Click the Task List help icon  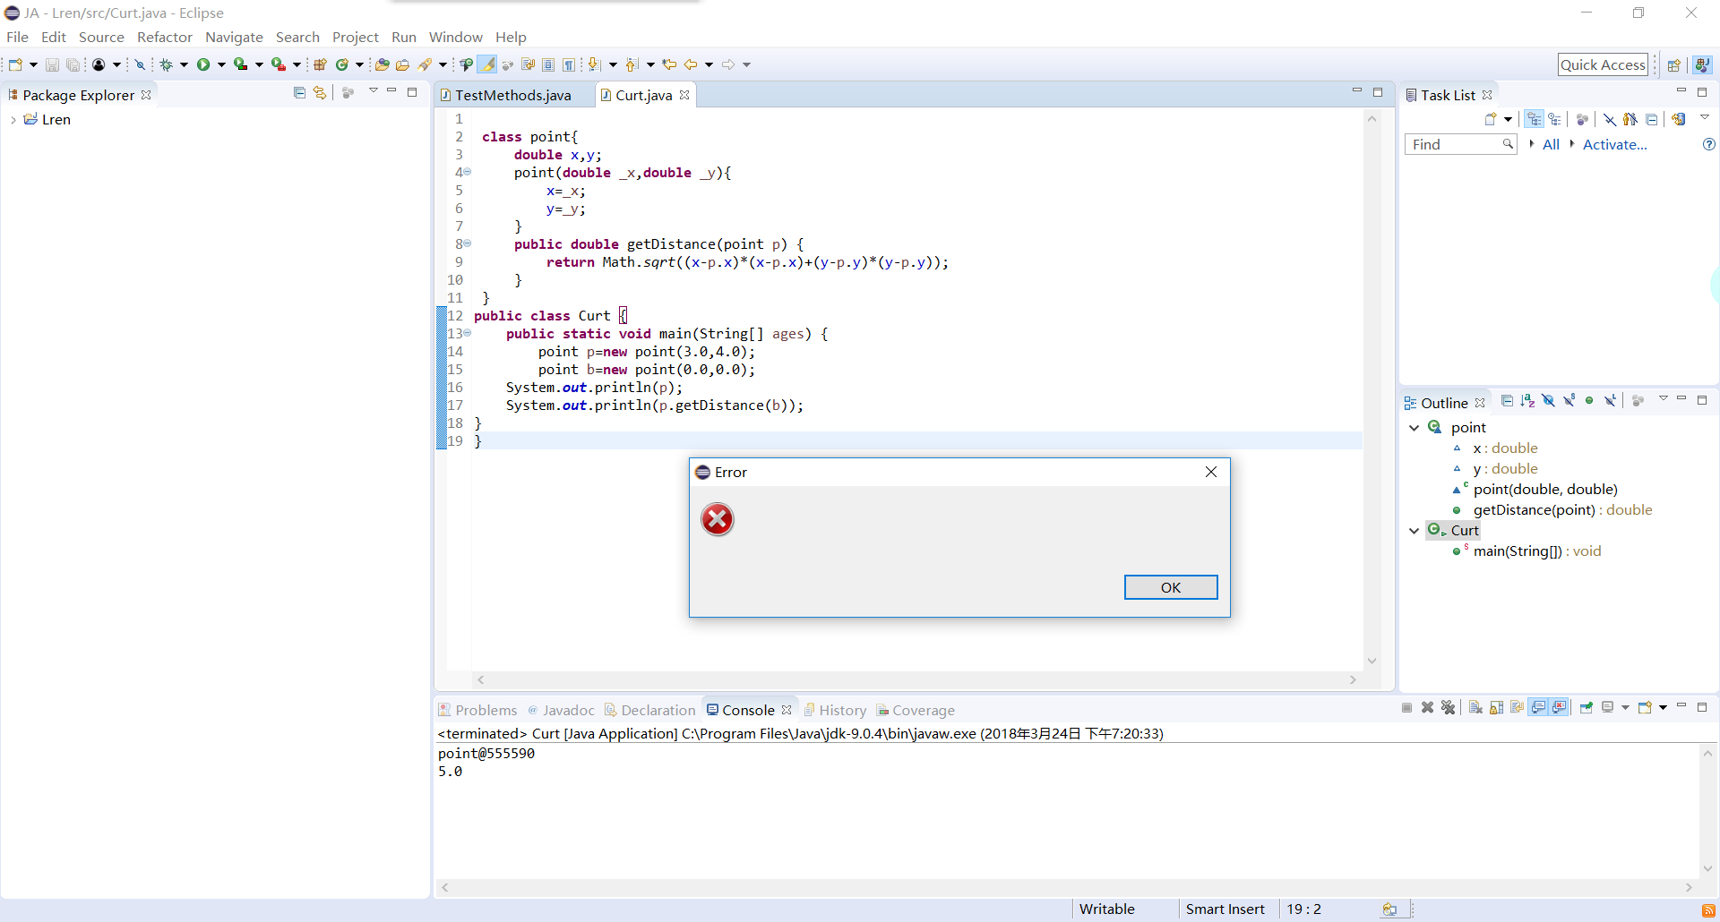[x=1708, y=144]
